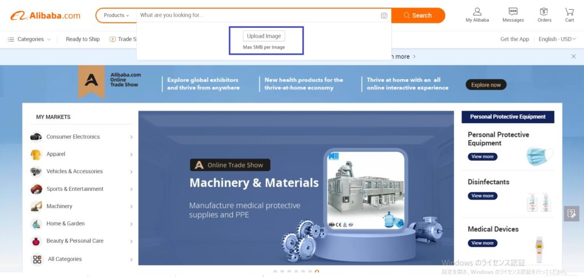584x277 pixels.
Task: Open the Get the App link
Action: (514, 39)
